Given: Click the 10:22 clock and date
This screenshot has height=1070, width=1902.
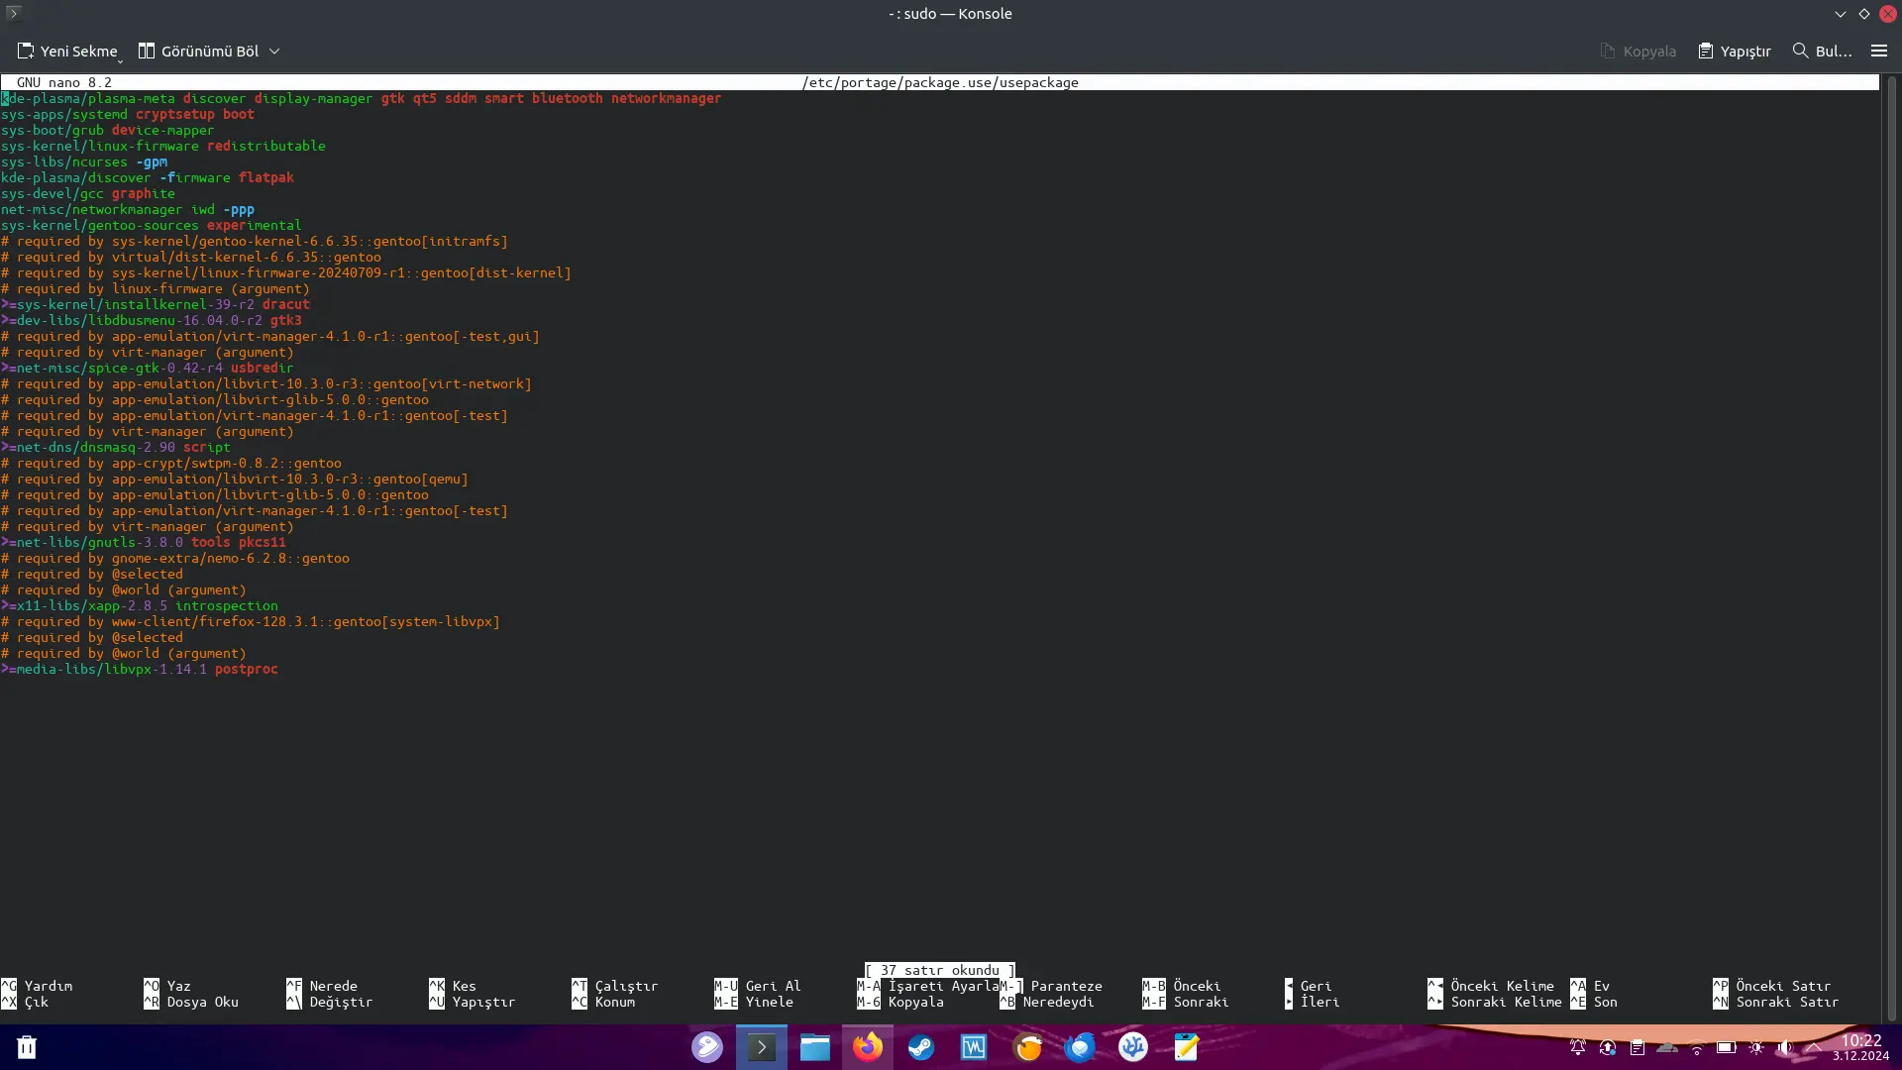Looking at the screenshot, I should 1860,1047.
